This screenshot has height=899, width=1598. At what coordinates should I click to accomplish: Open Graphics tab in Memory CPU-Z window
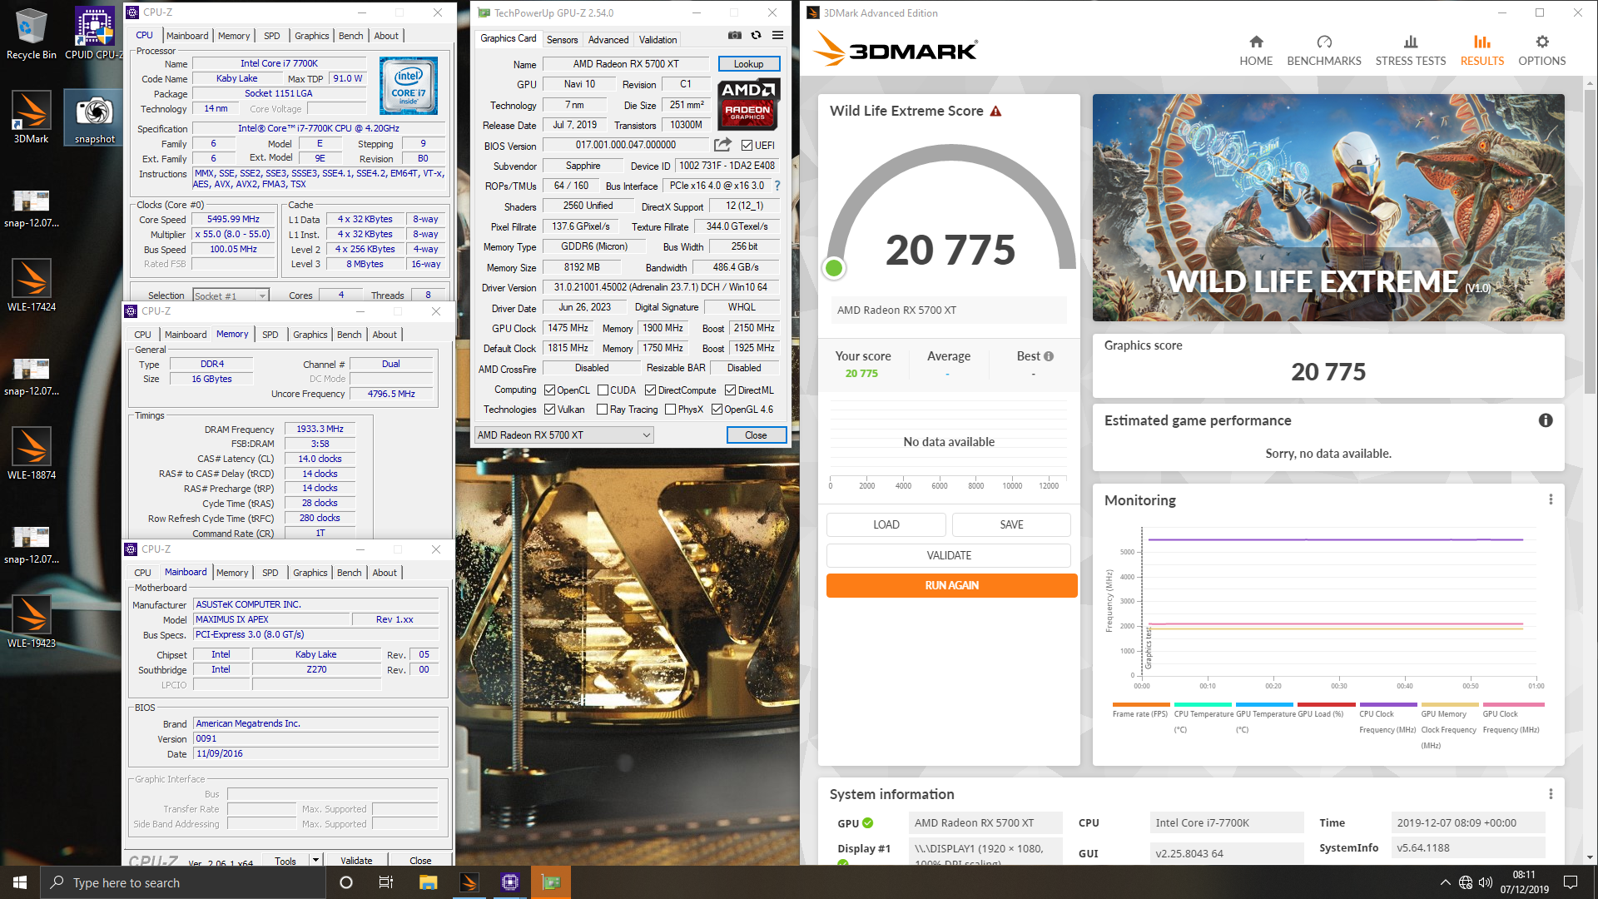click(310, 335)
